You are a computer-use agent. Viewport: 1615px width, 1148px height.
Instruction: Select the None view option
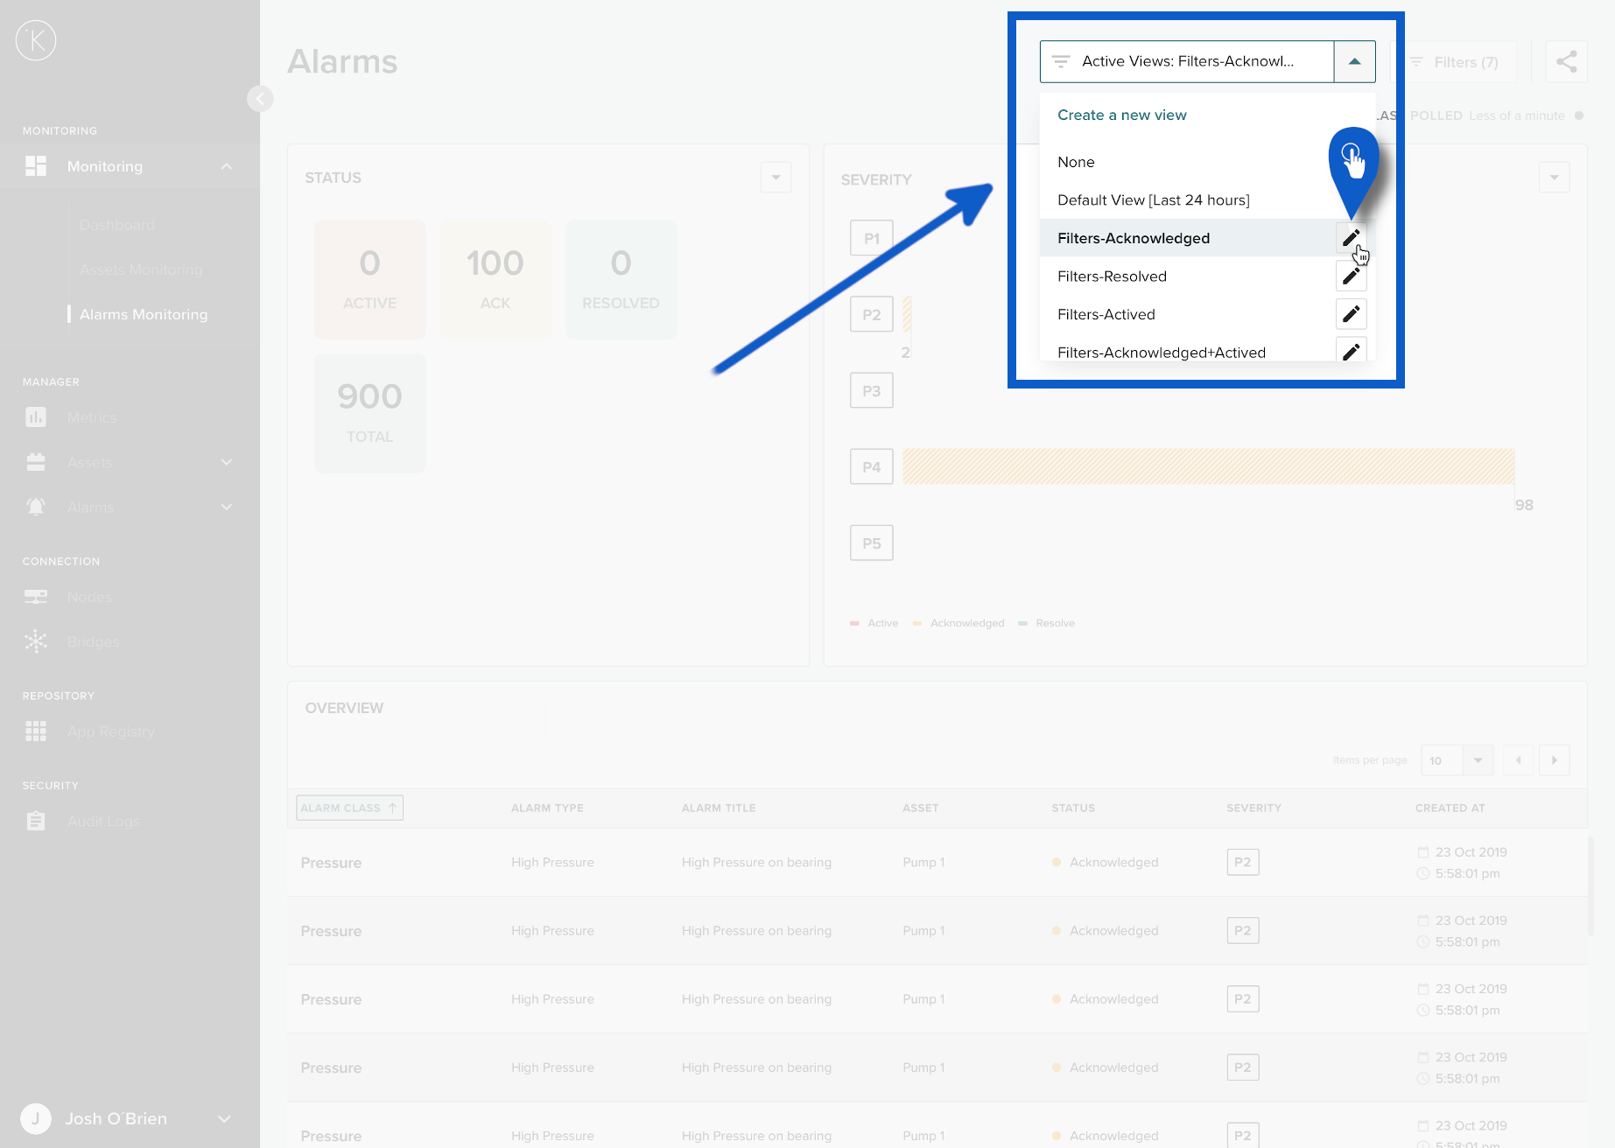[x=1076, y=163]
